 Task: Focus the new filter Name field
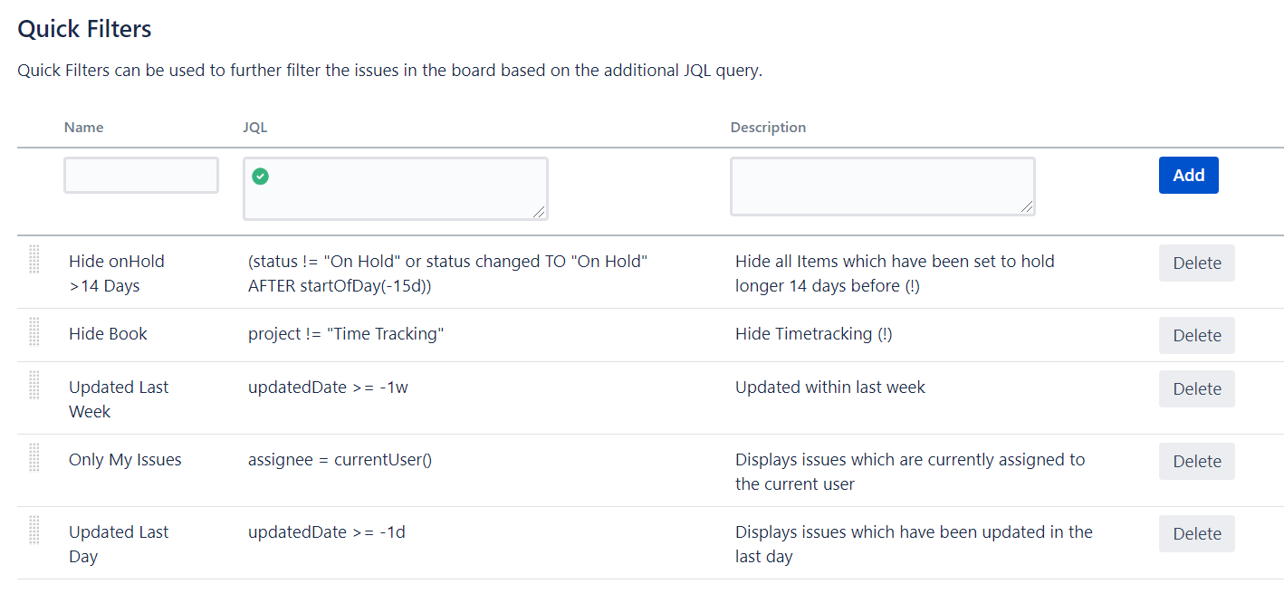tap(141, 176)
